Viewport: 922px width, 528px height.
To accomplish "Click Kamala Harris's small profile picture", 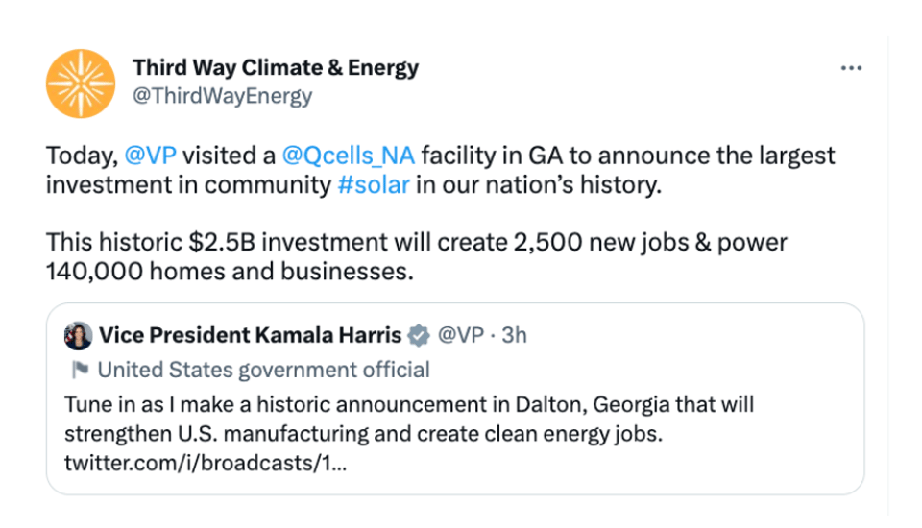I will (x=78, y=336).
